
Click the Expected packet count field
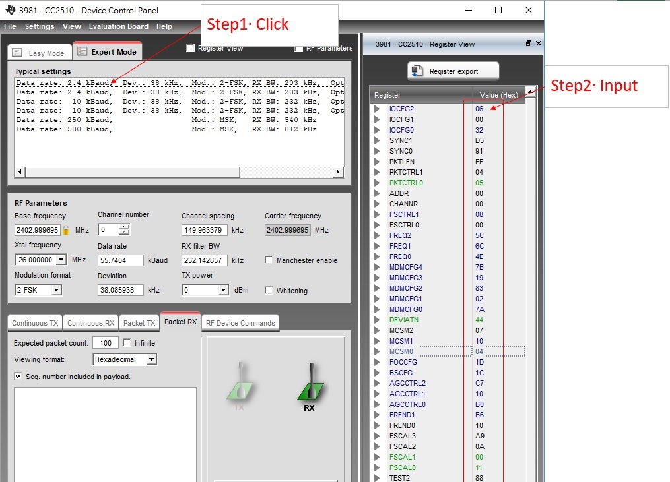click(x=106, y=342)
